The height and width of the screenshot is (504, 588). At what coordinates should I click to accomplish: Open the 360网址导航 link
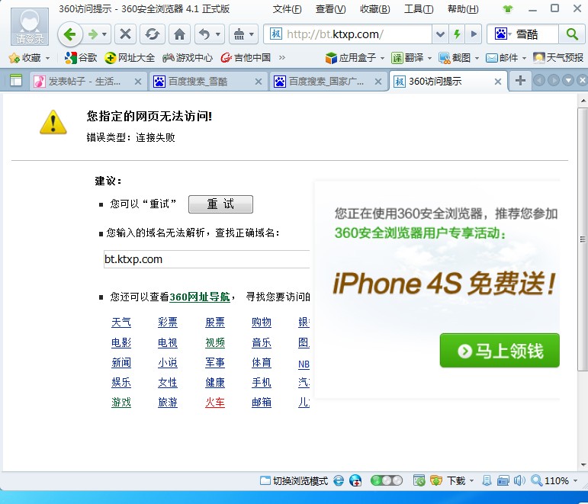click(200, 297)
